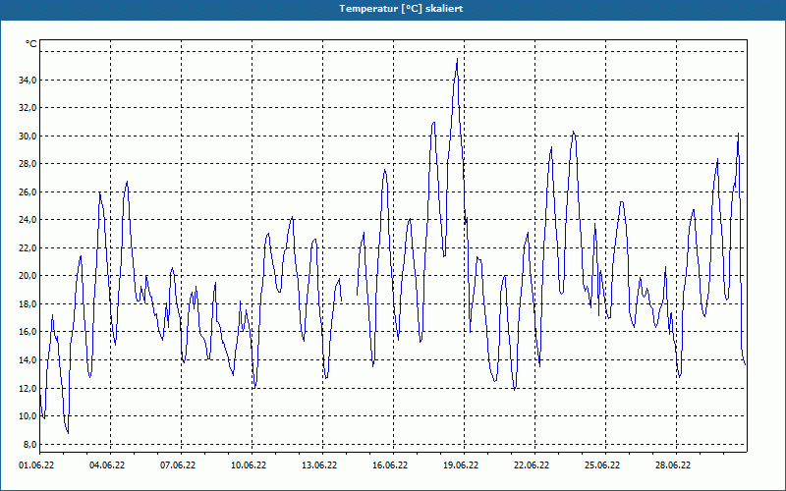Click the °C axis unit label

tap(31, 44)
